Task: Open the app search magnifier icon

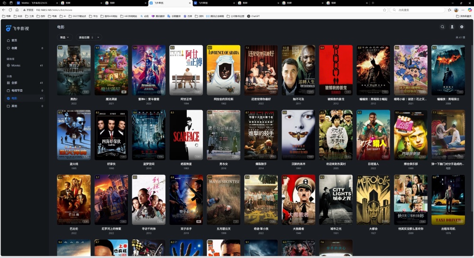Action: pos(442,27)
